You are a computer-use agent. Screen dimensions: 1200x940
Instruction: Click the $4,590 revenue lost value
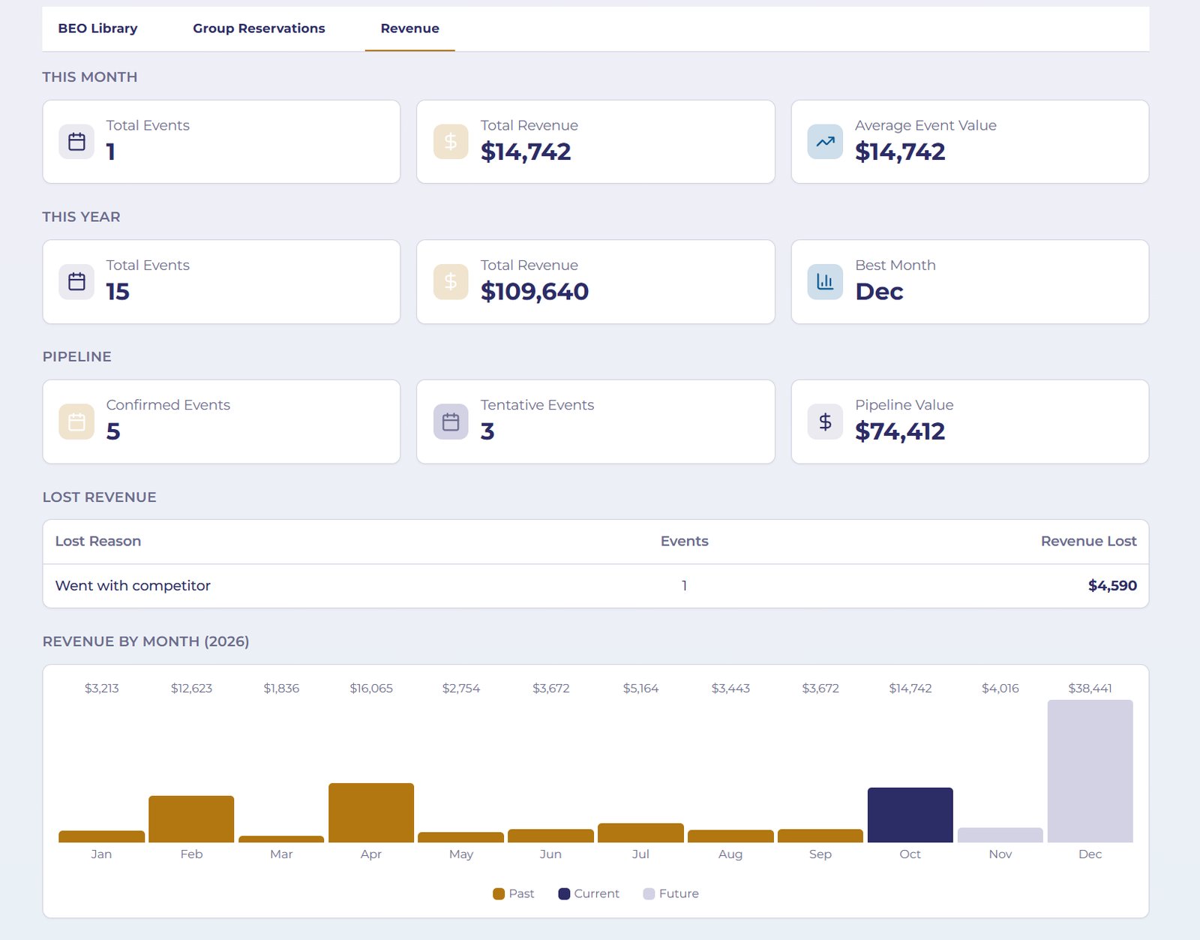pyautogui.click(x=1112, y=586)
